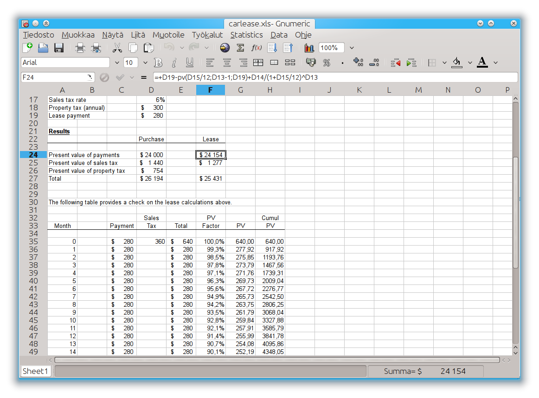Open the Muokkaa menu
The width and height of the screenshot is (539, 398).
(x=78, y=35)
